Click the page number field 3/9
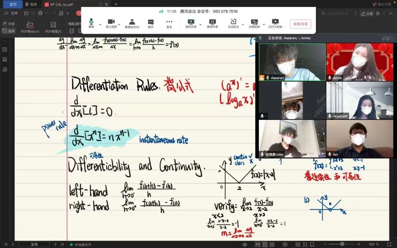Viewport: 397px width, 248px height. pos(34,244)
